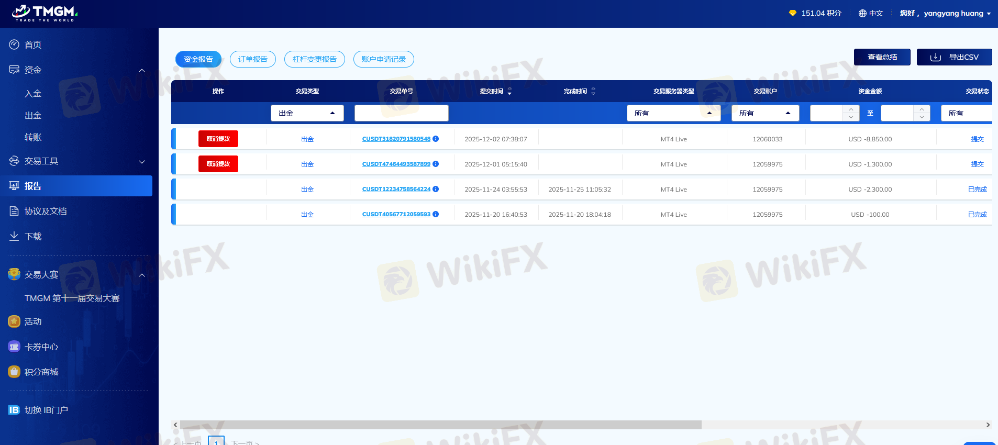This screenshot has width=998, height=445.
Task: Open 入金 under 资金
Action: pyautogui.click(x=33, y=94)
